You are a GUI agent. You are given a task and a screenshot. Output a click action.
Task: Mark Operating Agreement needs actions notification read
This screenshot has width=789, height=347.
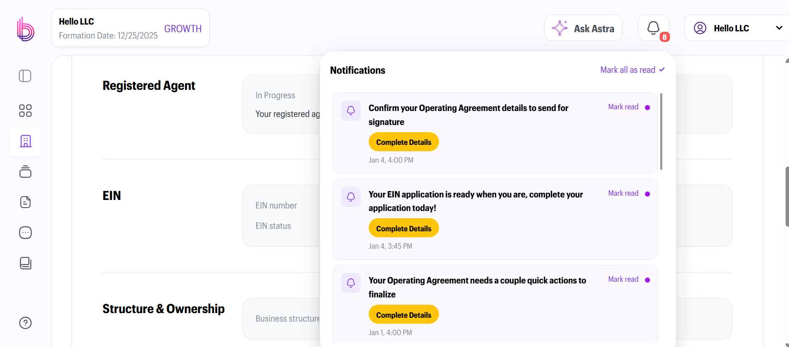pyautogui.click(x=623, y=279)
